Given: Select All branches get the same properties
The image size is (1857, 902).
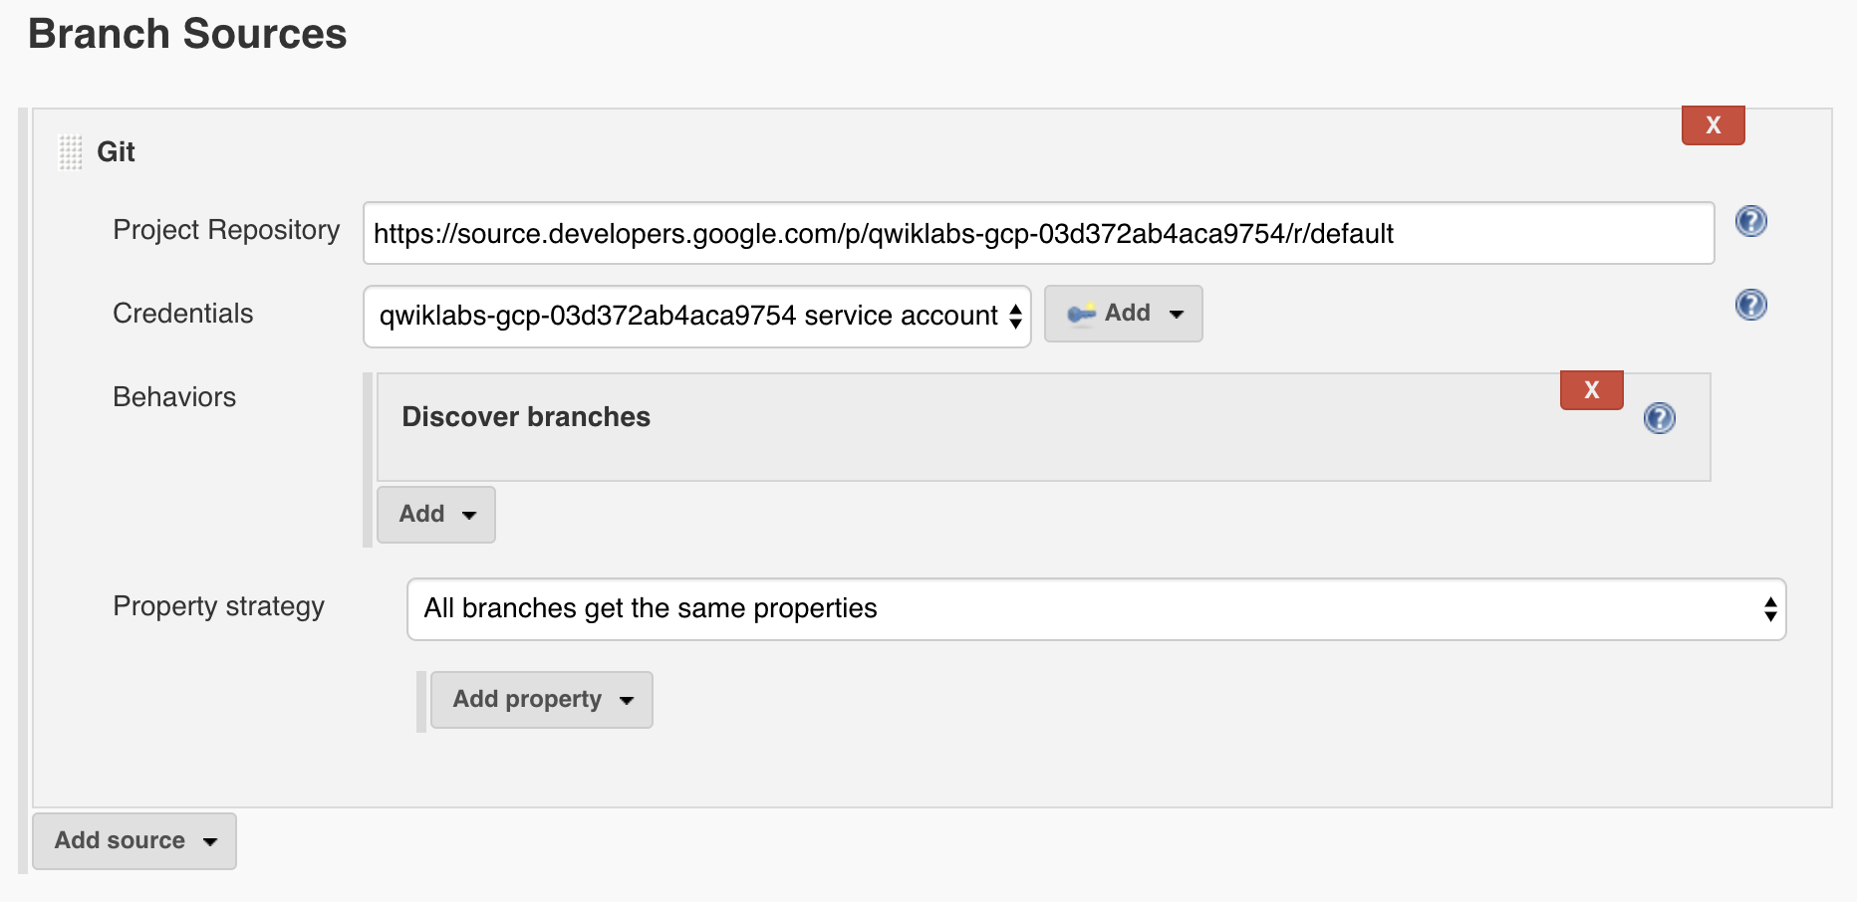Looking at the screenshot, I should (x=651, y=608).
